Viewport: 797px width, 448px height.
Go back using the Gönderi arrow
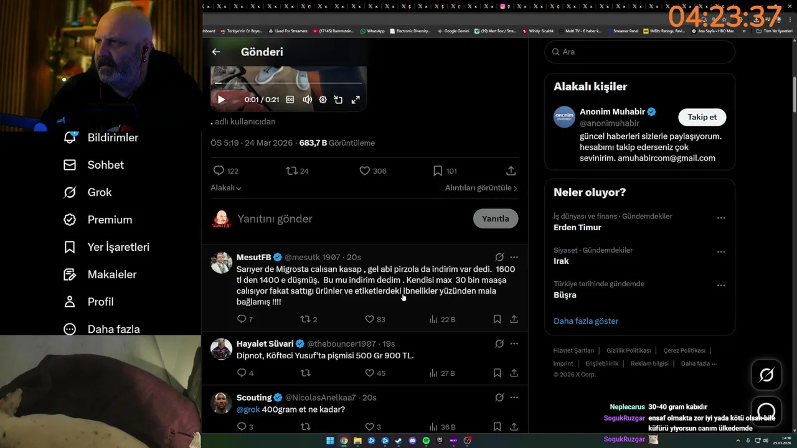click(x=216, y=52)
